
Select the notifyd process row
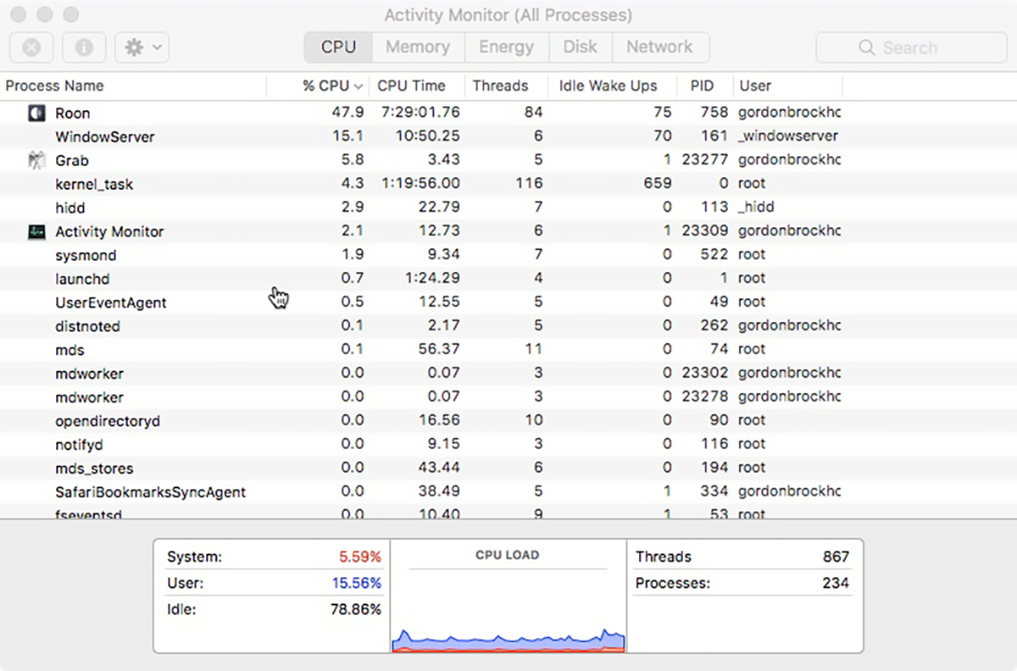508,445
